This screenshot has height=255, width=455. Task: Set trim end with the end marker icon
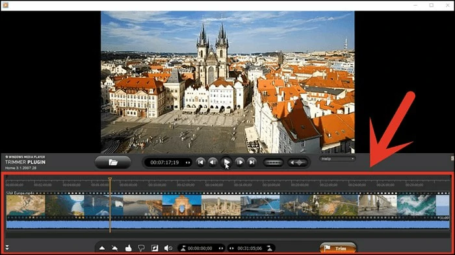pyautogui.click(x=270, y=249)
